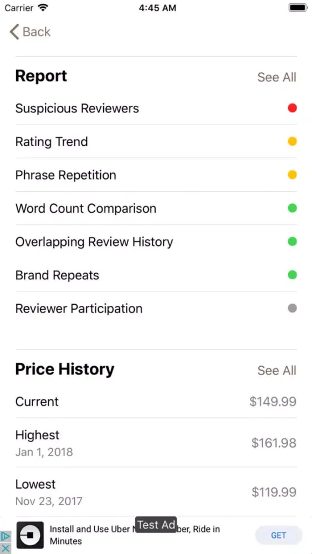
Task: Click the red Suspicious Reviewers status dot
Action: click(292, 108)
